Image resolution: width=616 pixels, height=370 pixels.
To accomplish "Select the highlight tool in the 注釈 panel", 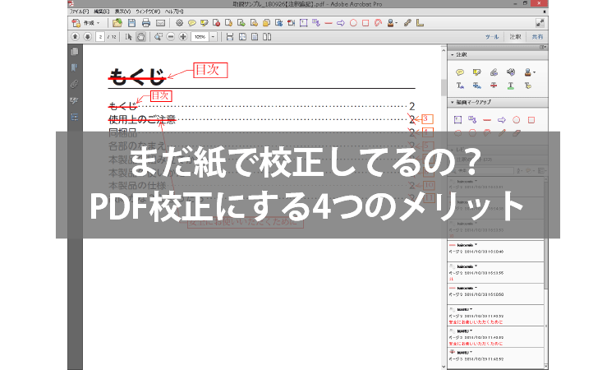I will point(477,72).
